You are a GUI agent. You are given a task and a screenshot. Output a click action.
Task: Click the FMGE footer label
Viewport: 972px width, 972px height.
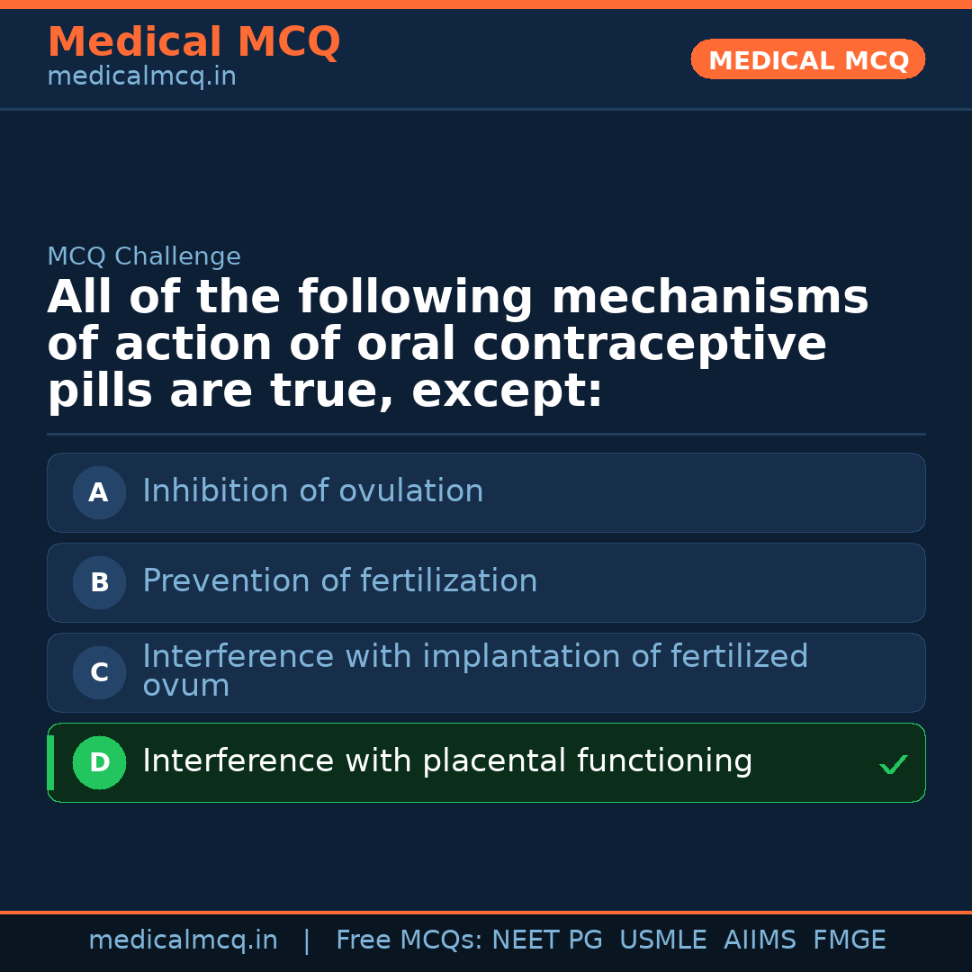tap(849, 940)
